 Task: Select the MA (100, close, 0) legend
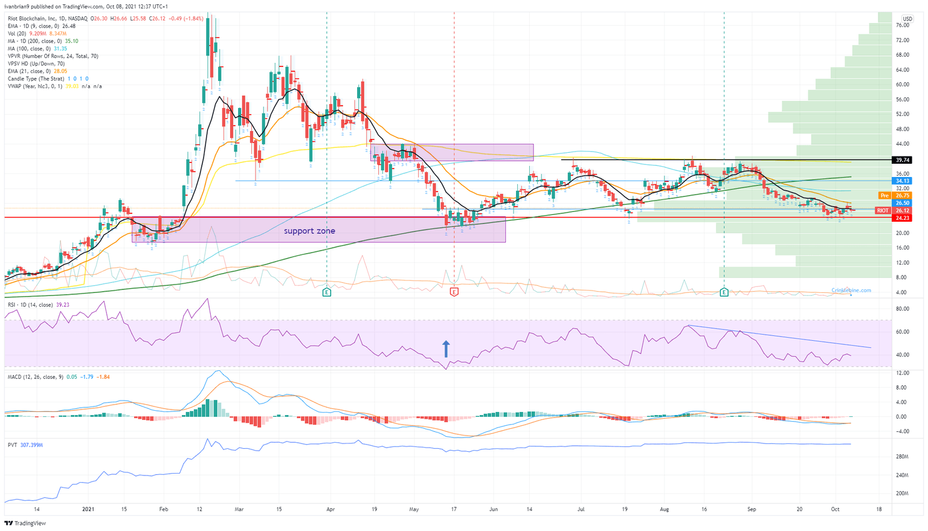(x=37, y=49)
